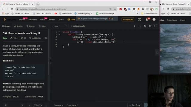
Task: Click the ocean photo in Unsplash window
Action: point(175,48)
